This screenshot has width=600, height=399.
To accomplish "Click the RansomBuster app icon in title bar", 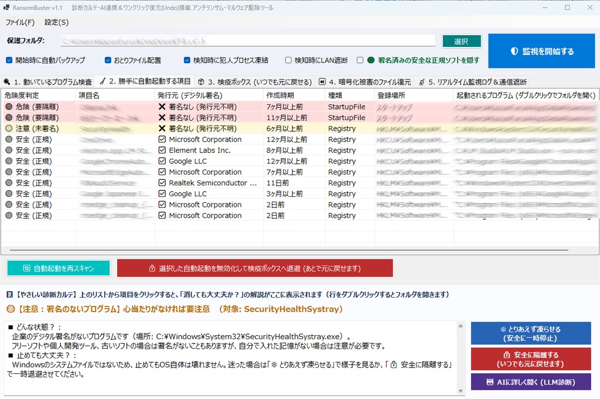I will (6, 7).
